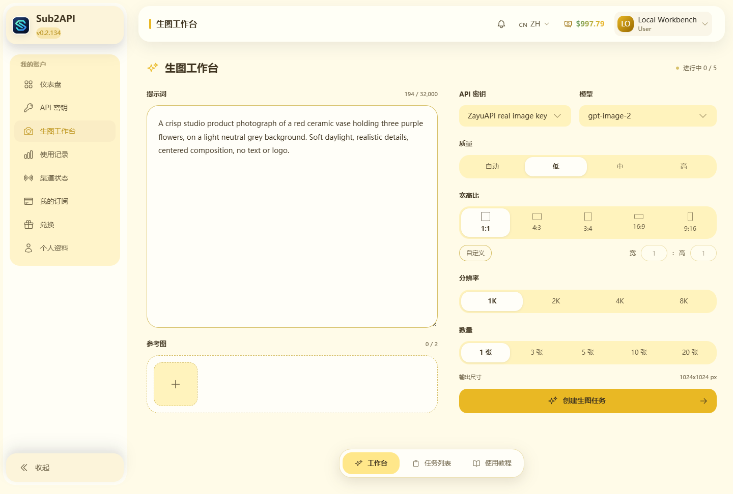Go to 仪表盘 in the sidebar

click(x=65, y=84)
